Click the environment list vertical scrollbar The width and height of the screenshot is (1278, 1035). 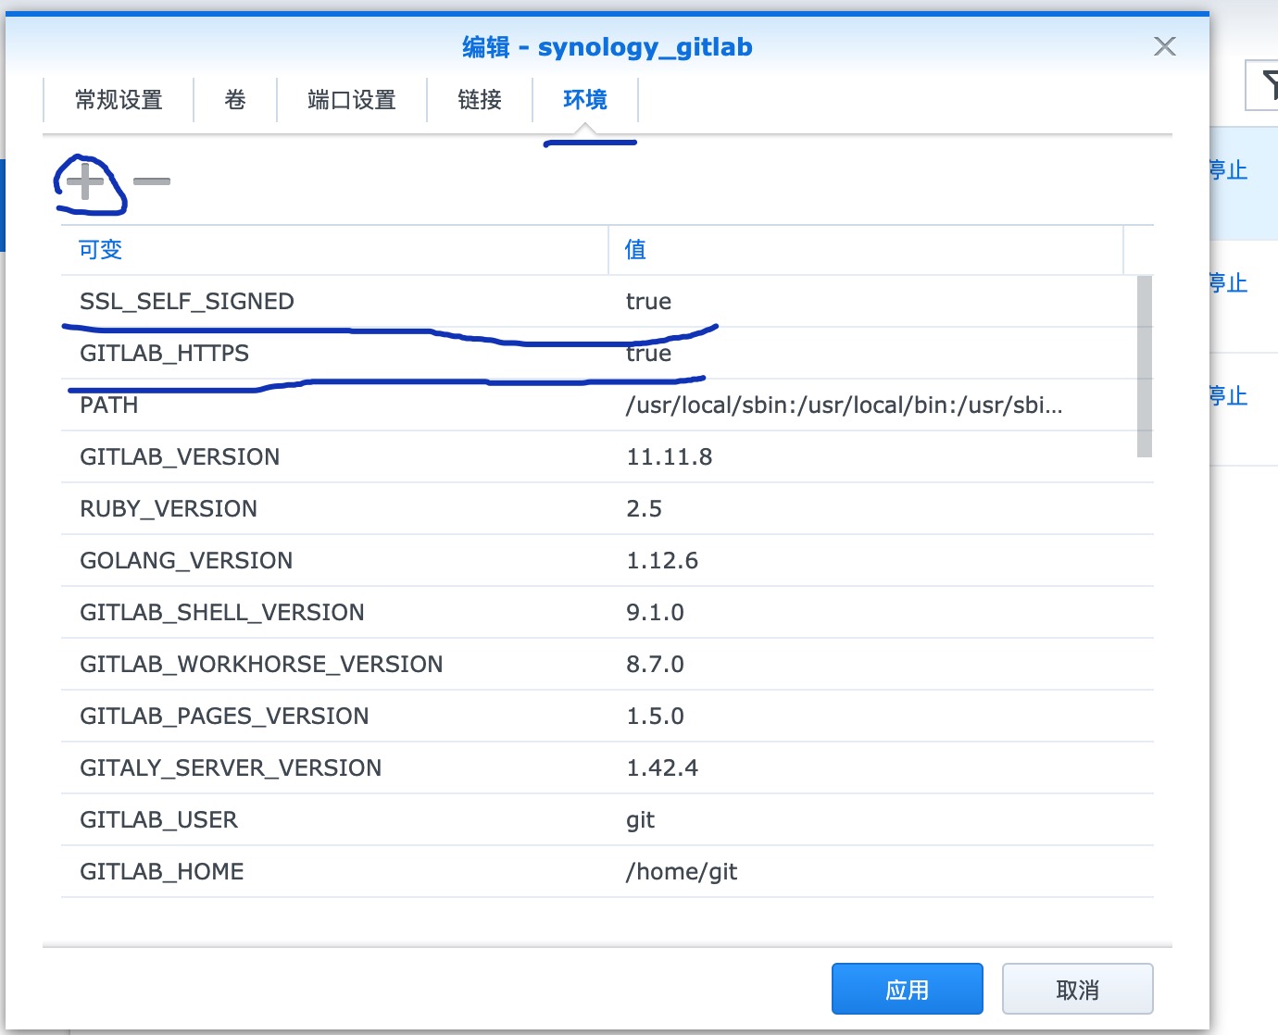[1145, 367]
